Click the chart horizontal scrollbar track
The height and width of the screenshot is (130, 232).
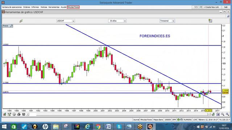118,114
